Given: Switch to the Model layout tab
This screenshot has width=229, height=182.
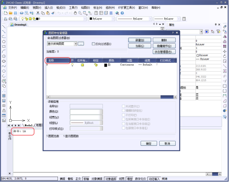Looking at the screenshot, I should [x=28, y=125].
